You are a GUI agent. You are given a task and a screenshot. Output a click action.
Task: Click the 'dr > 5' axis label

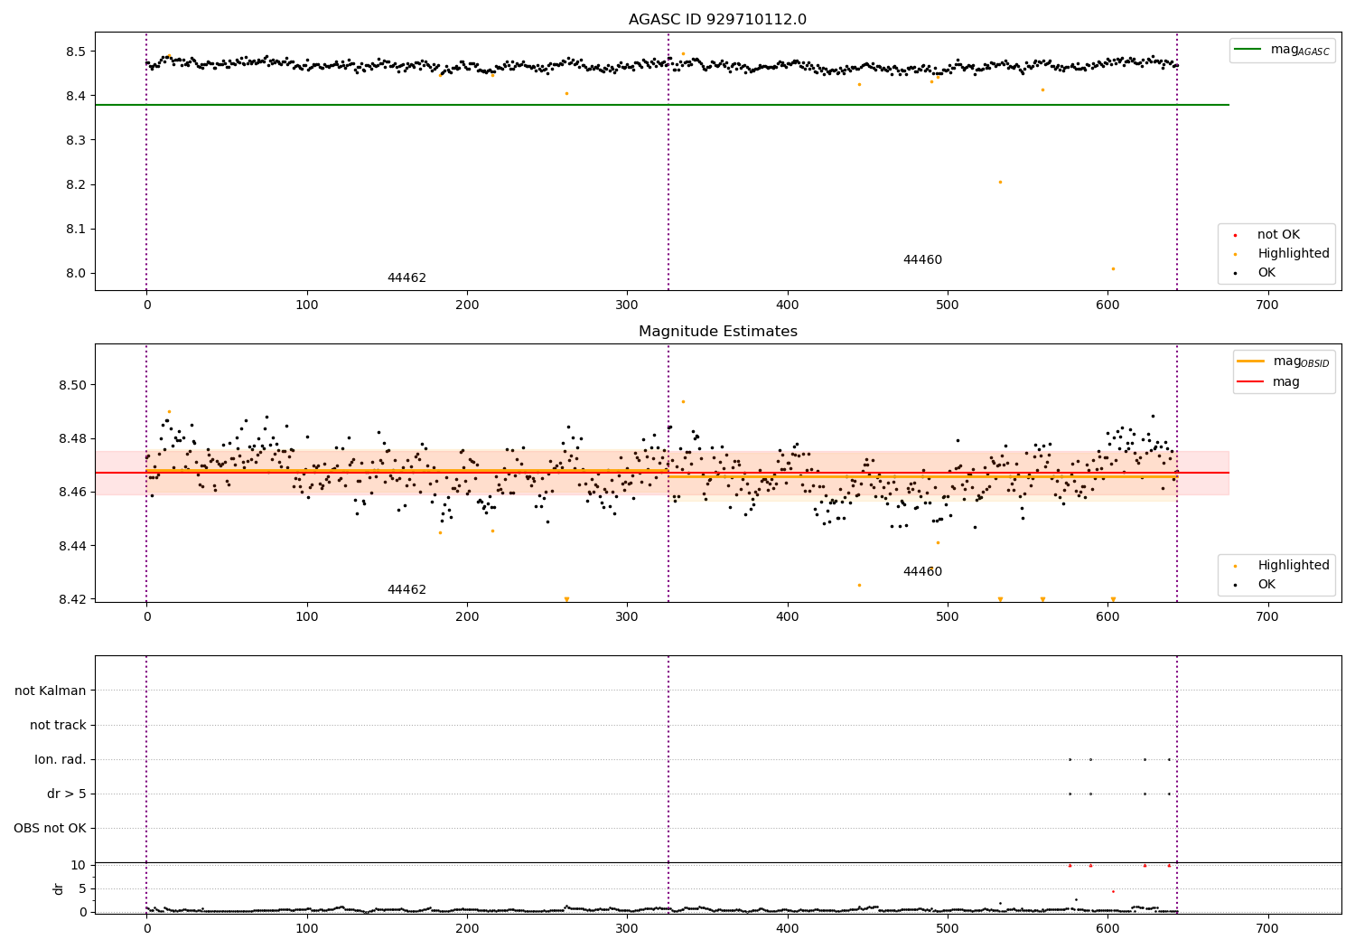(x=67, y=794)
